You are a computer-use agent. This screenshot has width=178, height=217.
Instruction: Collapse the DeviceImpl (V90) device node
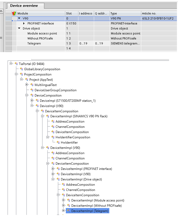coord(32,105)
